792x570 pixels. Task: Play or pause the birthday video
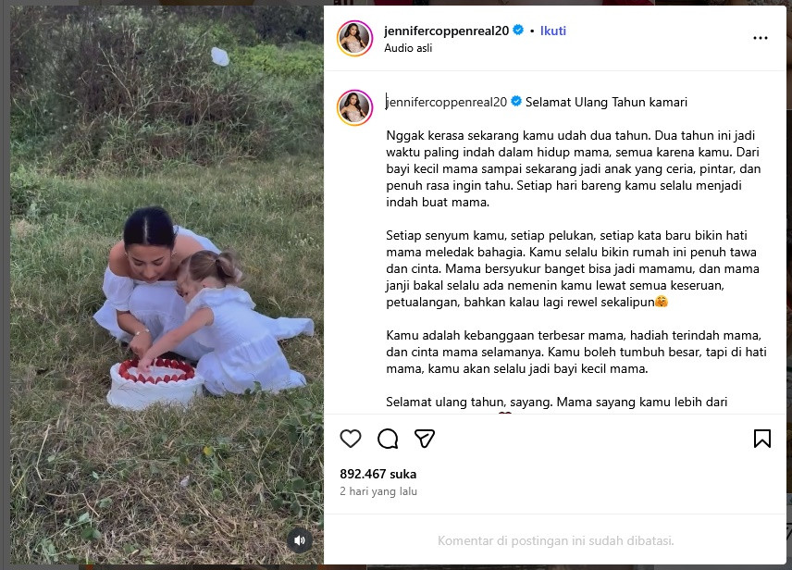(x=167, y=285)
